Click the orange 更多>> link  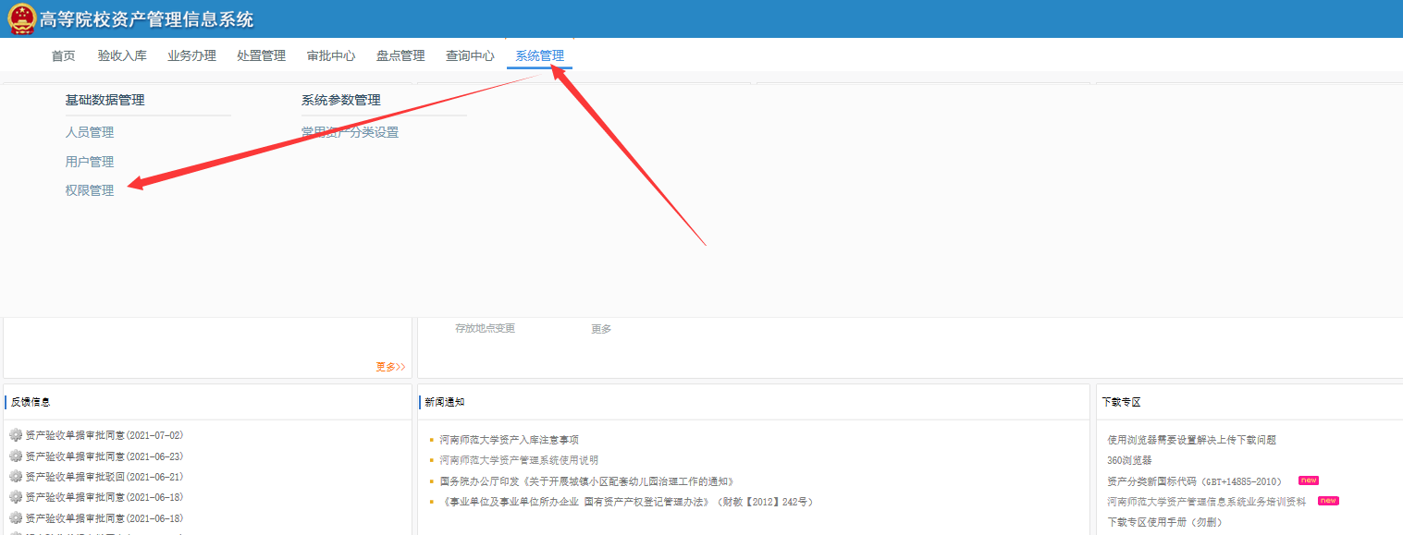pos(390,367)
